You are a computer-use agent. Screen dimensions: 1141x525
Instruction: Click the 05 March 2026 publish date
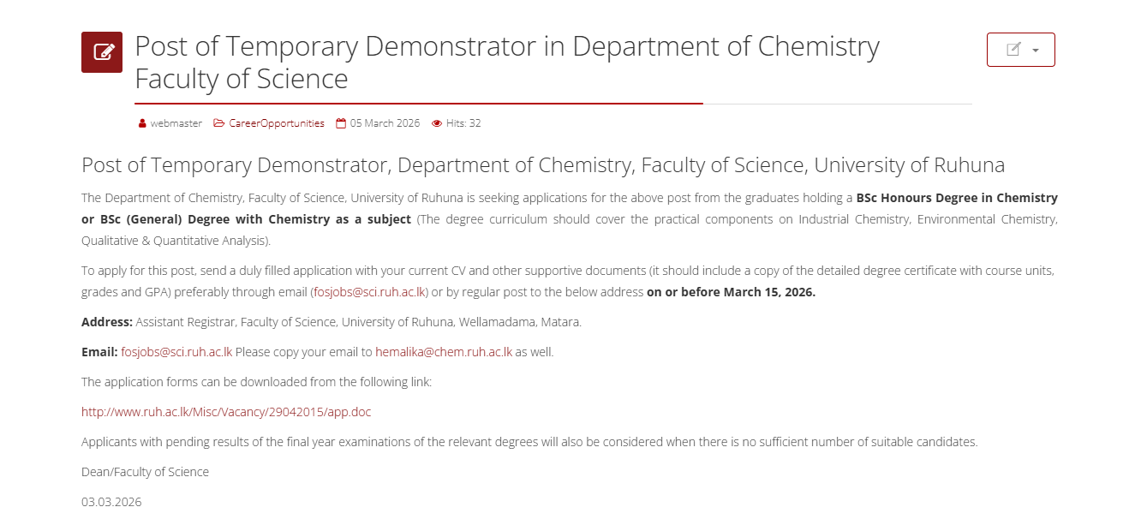point(385,123)
